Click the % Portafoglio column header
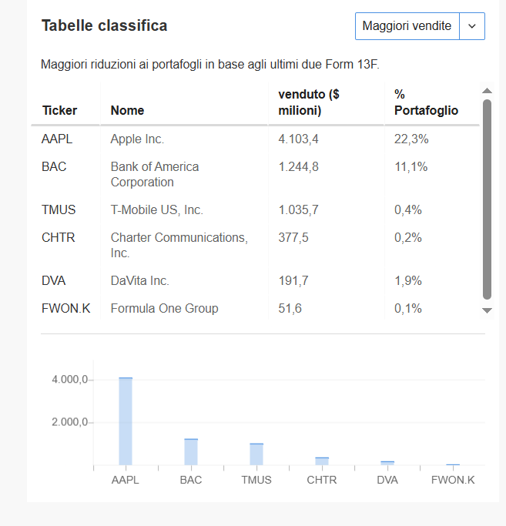This screenshot has width=506, height=526. [426, 102]
